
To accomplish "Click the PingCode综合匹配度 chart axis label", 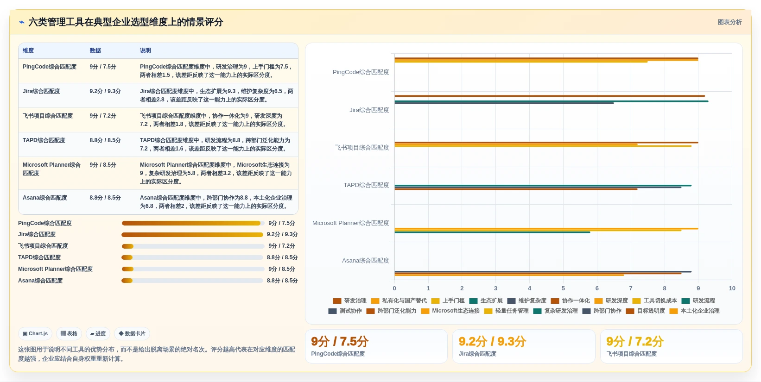I will [361, 72].
